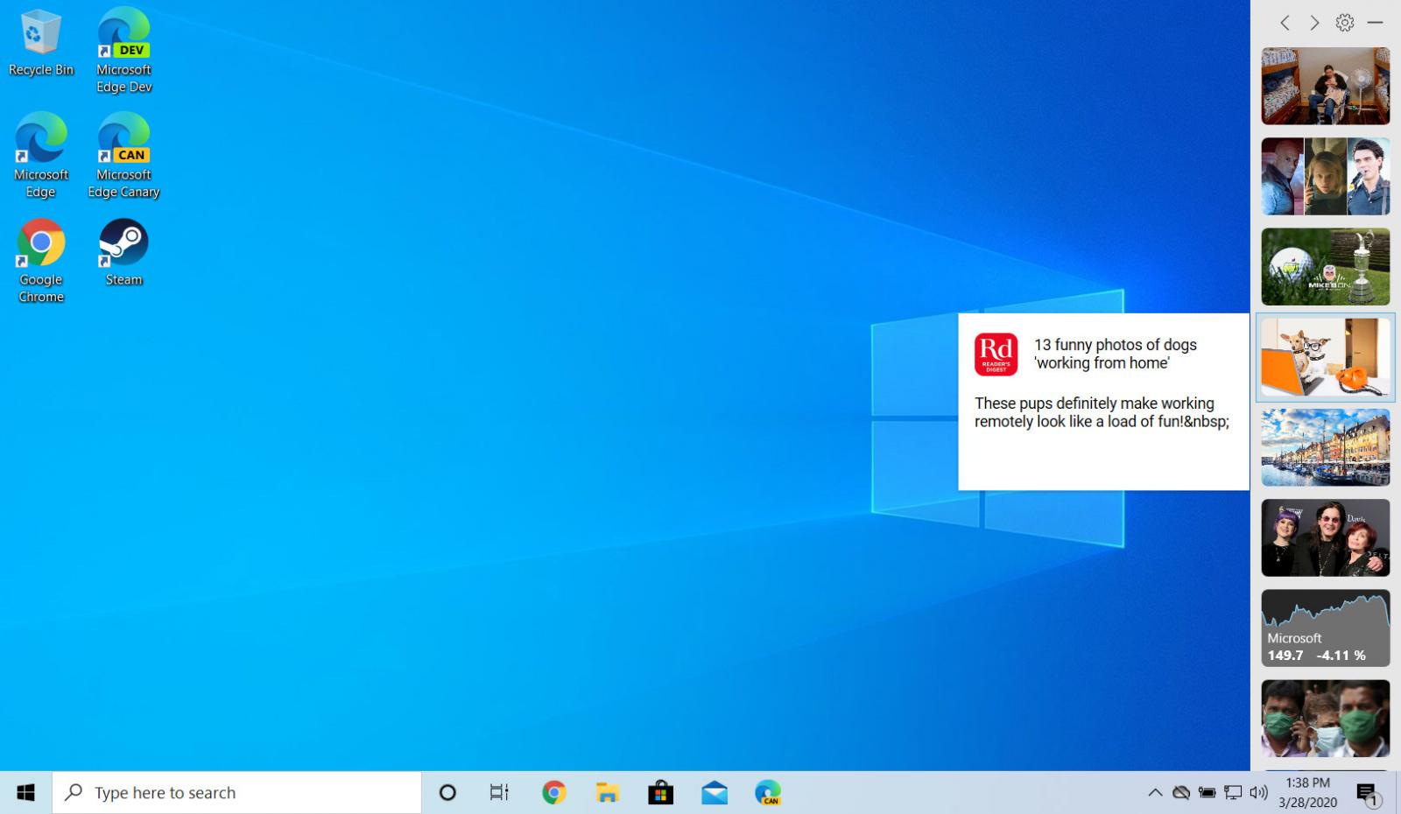Open the people wearing masks thumbnail
Screen dimensions: 1401x814
1325,719
